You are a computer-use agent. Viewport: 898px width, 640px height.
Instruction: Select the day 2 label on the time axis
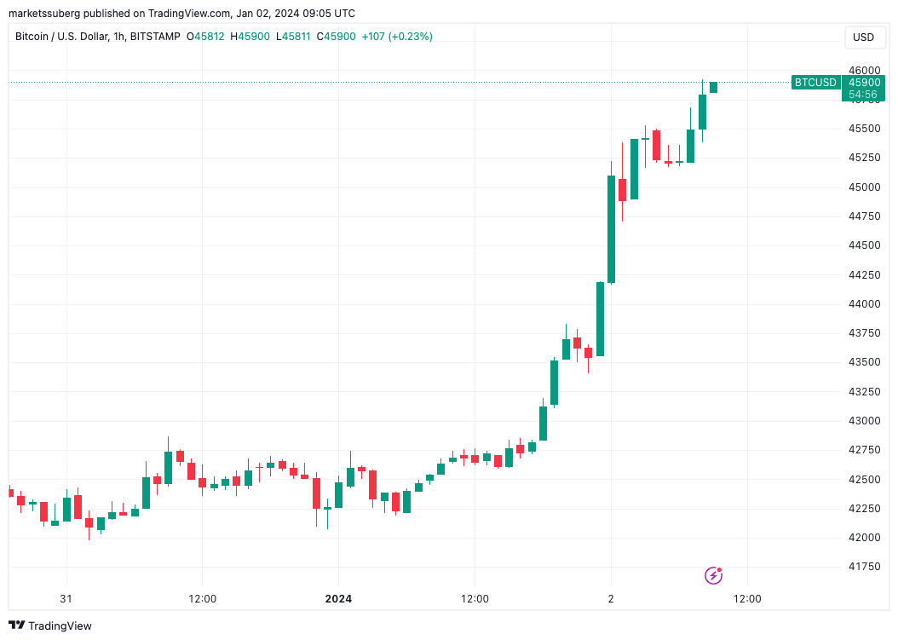610,599
